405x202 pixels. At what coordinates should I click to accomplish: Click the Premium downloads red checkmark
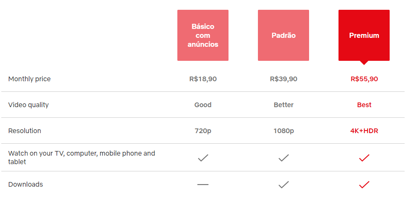click(364, 185)
